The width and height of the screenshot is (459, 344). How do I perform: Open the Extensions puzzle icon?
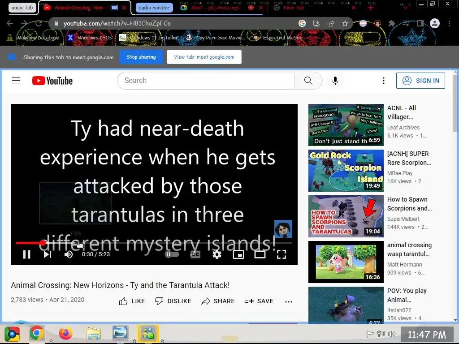pos(392,23)
